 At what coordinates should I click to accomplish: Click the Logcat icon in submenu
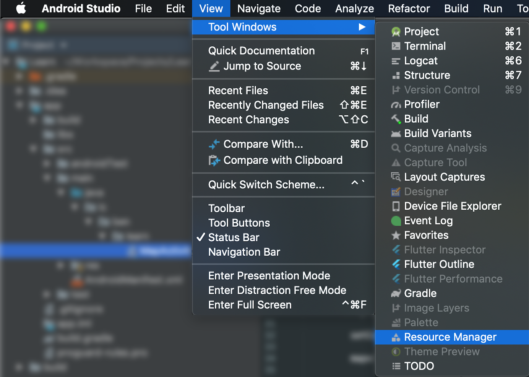tap(396, 61)
